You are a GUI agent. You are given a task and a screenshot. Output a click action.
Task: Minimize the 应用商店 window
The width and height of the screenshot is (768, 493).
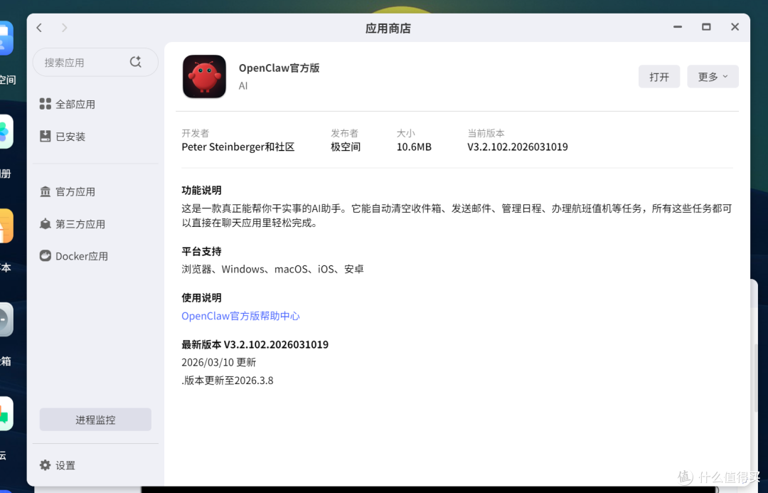click(x=678, y=27)
